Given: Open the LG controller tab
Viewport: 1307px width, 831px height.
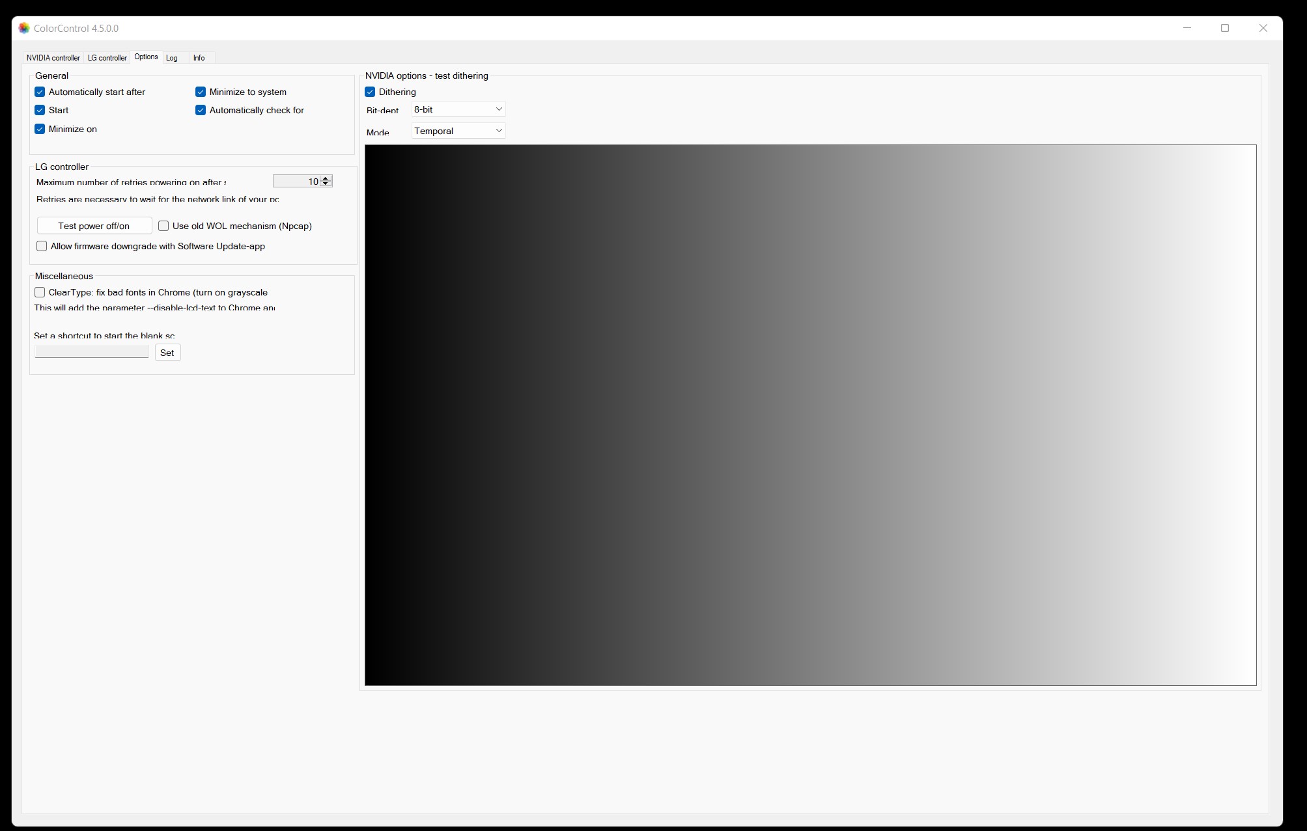Looking at the screenshot, I should tap(107, 58).
